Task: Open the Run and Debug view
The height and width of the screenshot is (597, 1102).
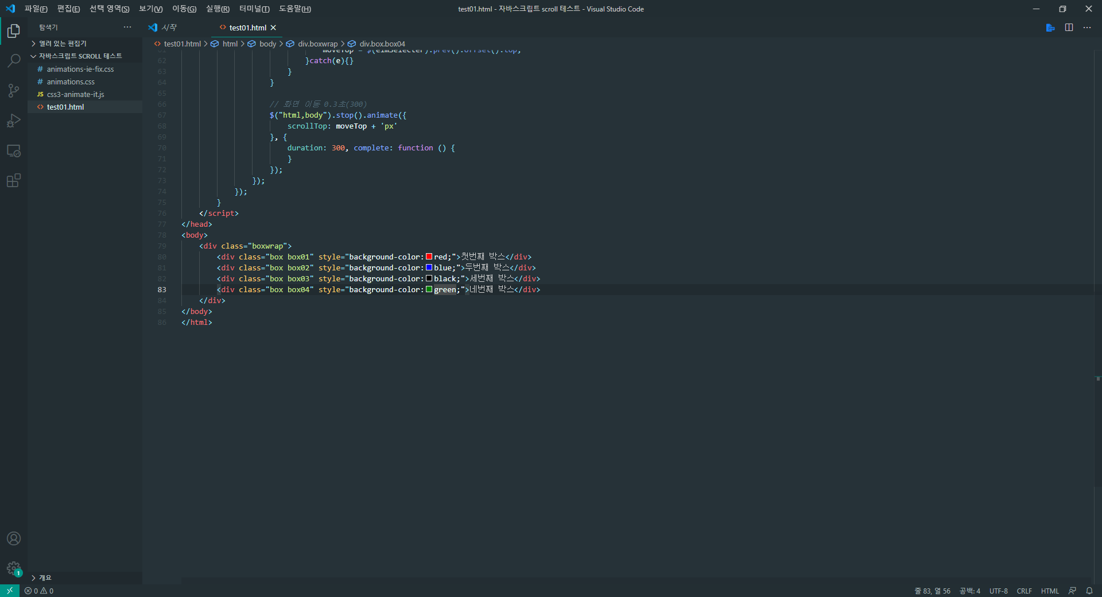Action: (14, 121)
